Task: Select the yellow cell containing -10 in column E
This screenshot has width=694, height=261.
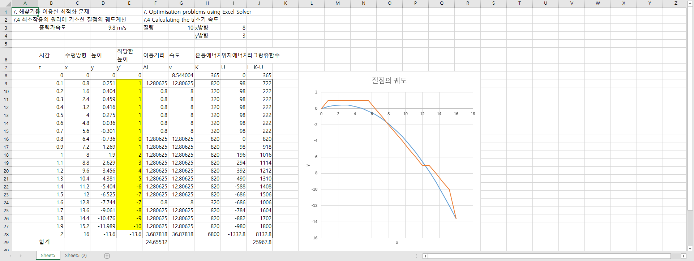Action: 129,226
